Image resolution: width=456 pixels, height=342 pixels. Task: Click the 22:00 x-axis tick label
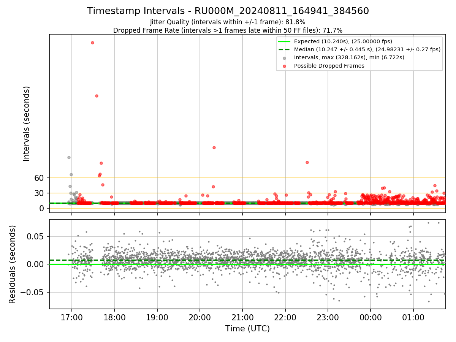pyautogui.click(x=285, y=317)
